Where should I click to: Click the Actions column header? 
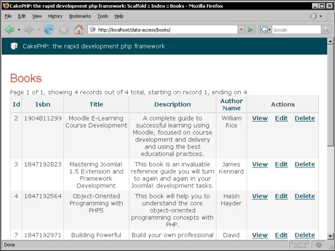click(283, 104)
